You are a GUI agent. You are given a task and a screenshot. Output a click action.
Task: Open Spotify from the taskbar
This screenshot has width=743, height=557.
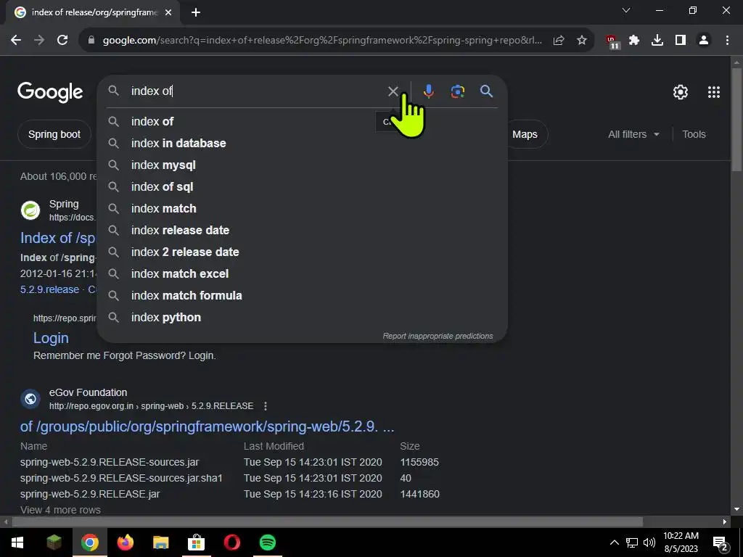[268, 542]
